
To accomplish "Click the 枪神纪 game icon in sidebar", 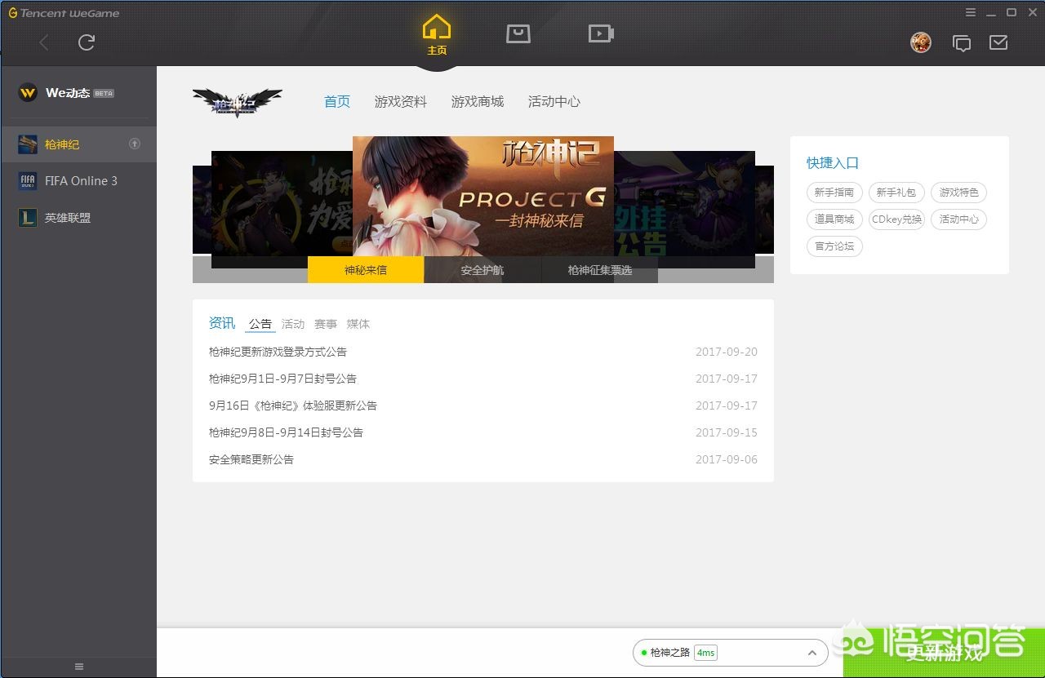I will [28, 144].
